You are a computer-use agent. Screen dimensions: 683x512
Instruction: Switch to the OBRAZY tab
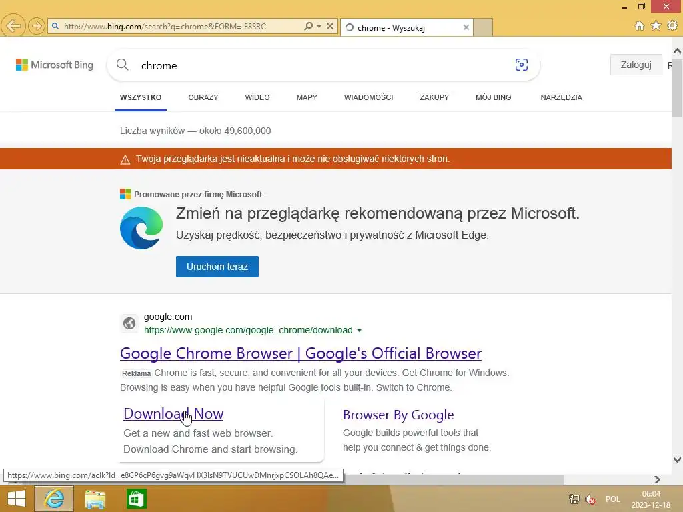click(x=203, y=97)
